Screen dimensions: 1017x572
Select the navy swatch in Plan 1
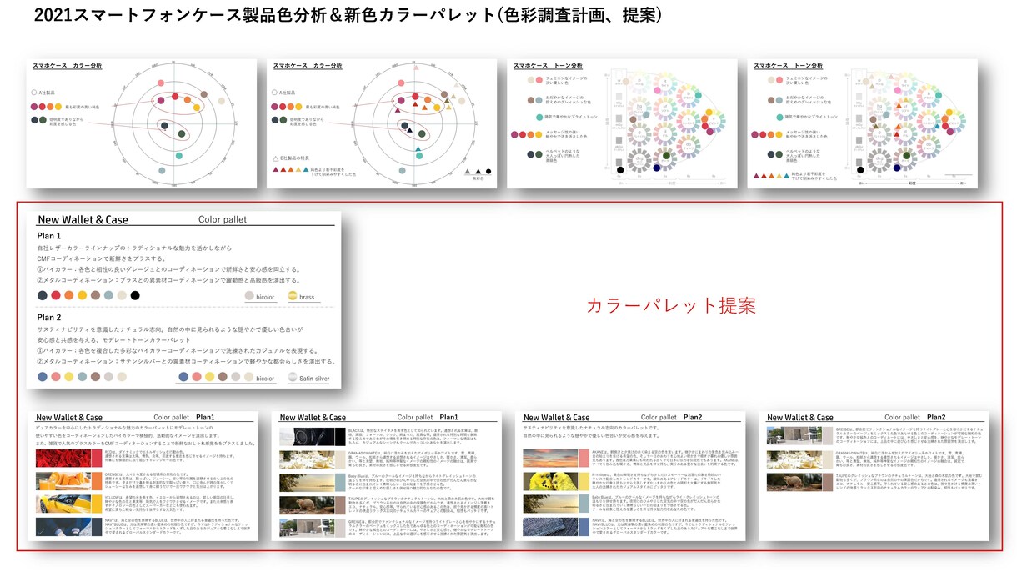43,295
